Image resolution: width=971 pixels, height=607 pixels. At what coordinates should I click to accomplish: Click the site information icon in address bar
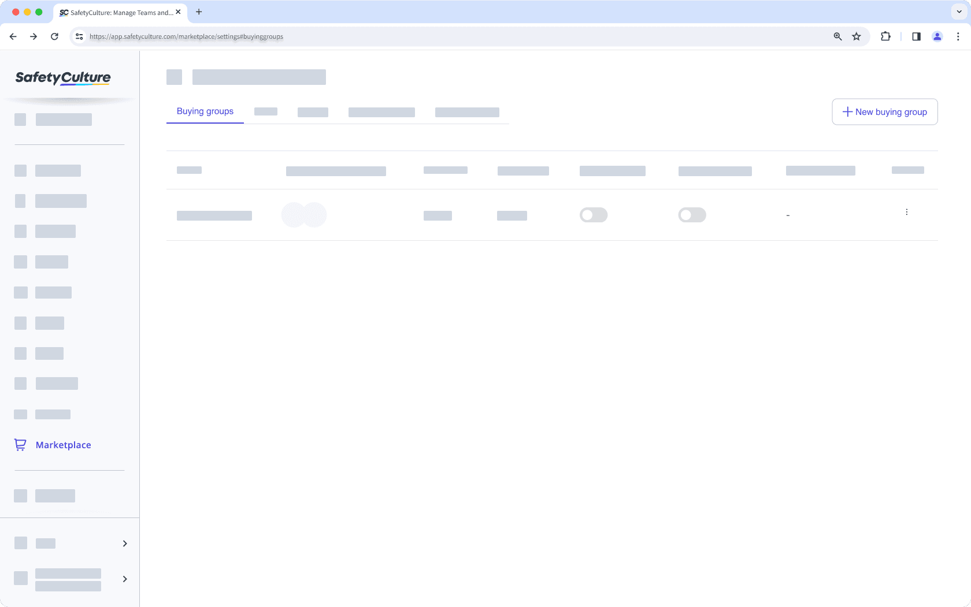pos(79,36)
